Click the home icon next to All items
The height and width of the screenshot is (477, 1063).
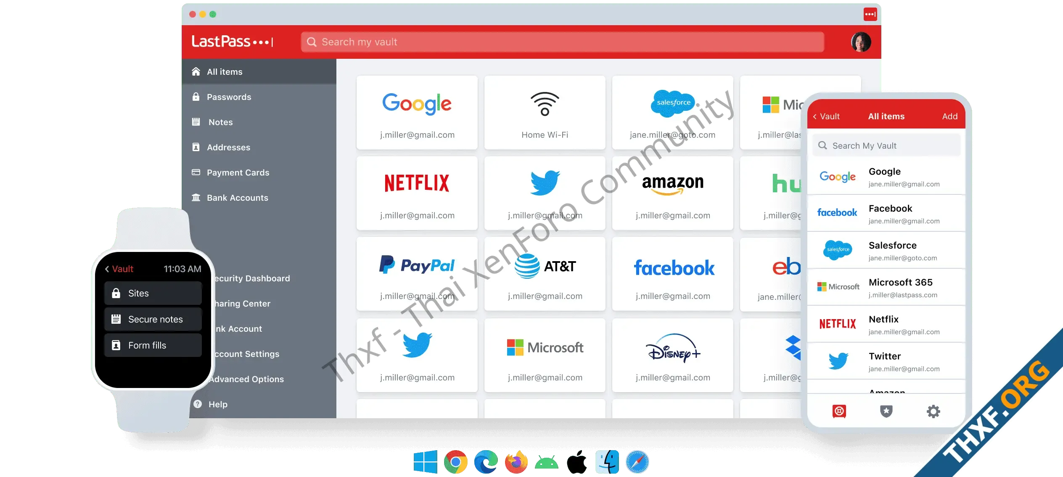196,71
